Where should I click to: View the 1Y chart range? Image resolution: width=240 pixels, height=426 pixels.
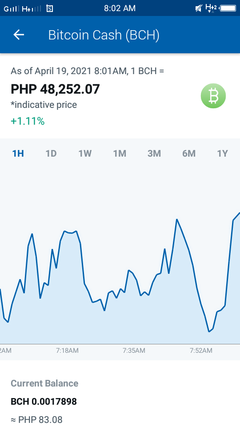pos(222,154)
